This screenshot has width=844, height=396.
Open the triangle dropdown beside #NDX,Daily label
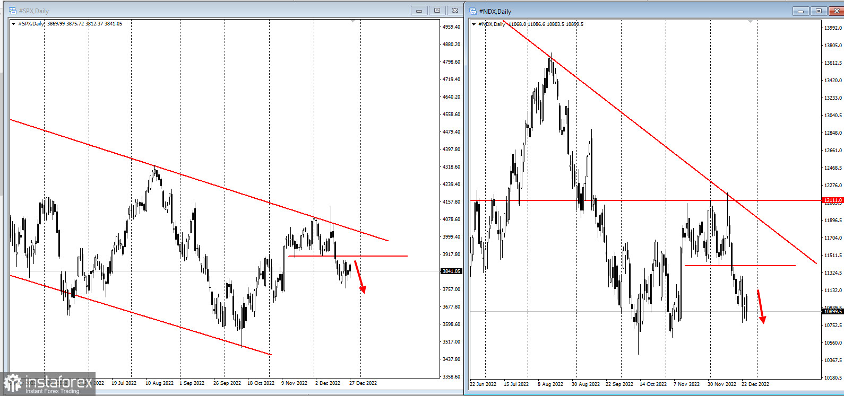pyautogui.click(x=474, y=24)
